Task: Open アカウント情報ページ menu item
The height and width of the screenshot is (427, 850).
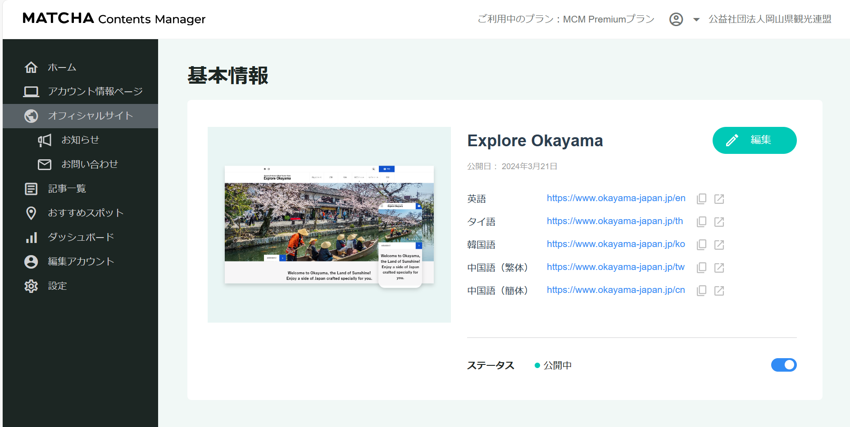Action: [x=80, y=92]
